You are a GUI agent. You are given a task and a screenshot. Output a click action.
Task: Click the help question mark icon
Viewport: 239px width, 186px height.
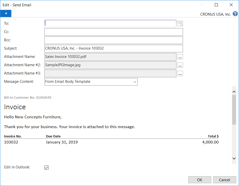235,14
